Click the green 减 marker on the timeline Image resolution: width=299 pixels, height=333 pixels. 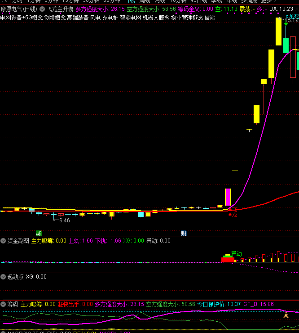pos(39,234)
